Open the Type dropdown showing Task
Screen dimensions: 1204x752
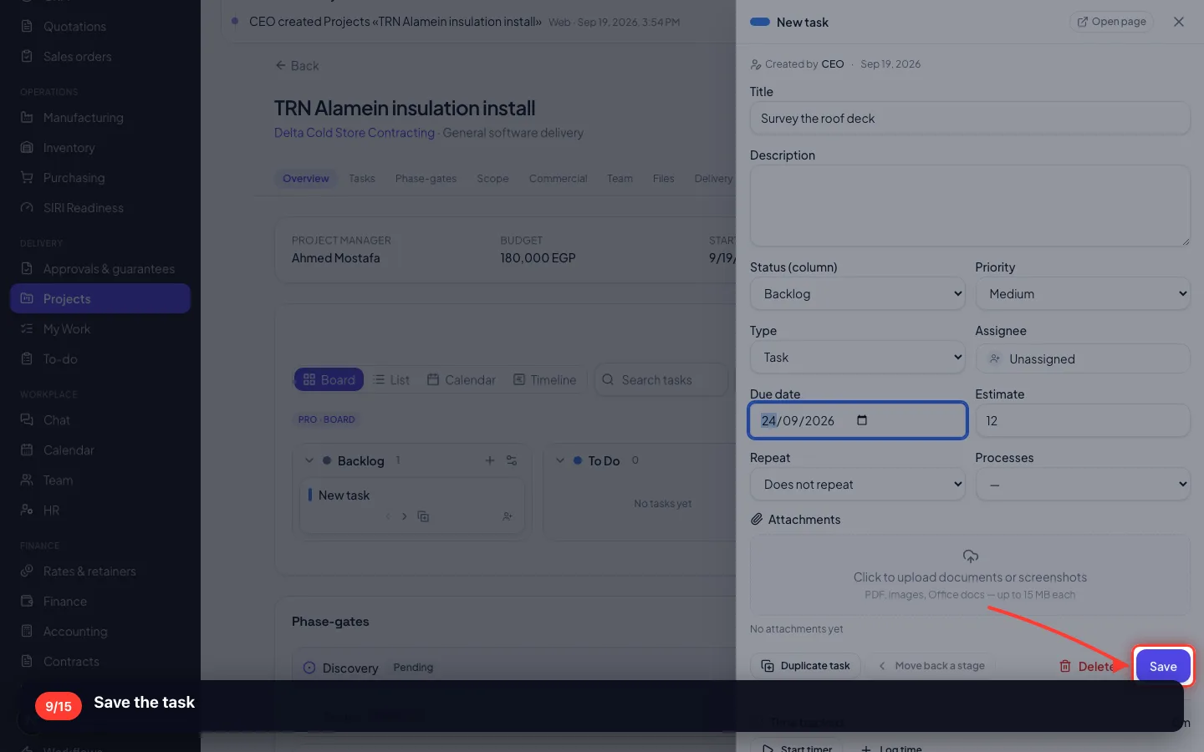point(857,358)
